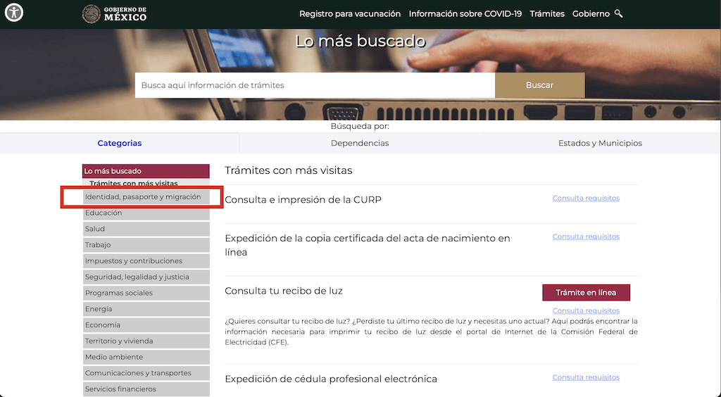Open the Educación category
Viewport: 721px width, 397px height.
tap(146, 213)
